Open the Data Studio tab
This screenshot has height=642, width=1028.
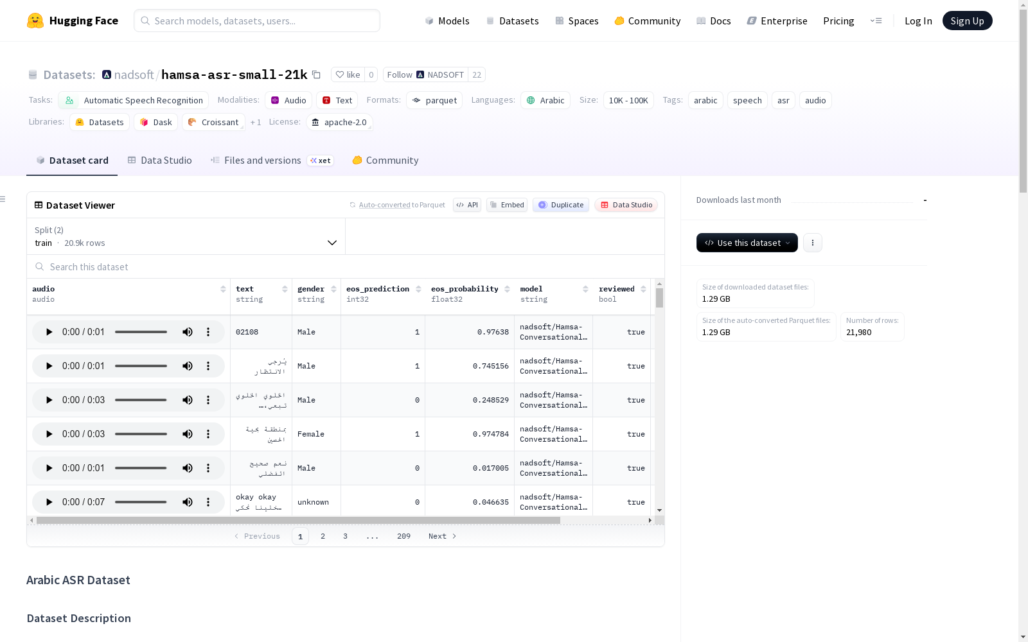[160, 160]
